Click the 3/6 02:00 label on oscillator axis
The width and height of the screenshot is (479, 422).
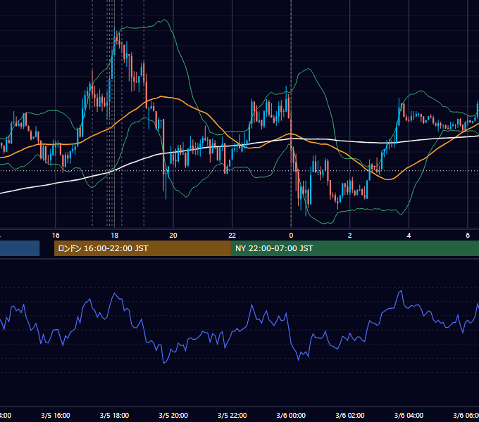(350, 415)
